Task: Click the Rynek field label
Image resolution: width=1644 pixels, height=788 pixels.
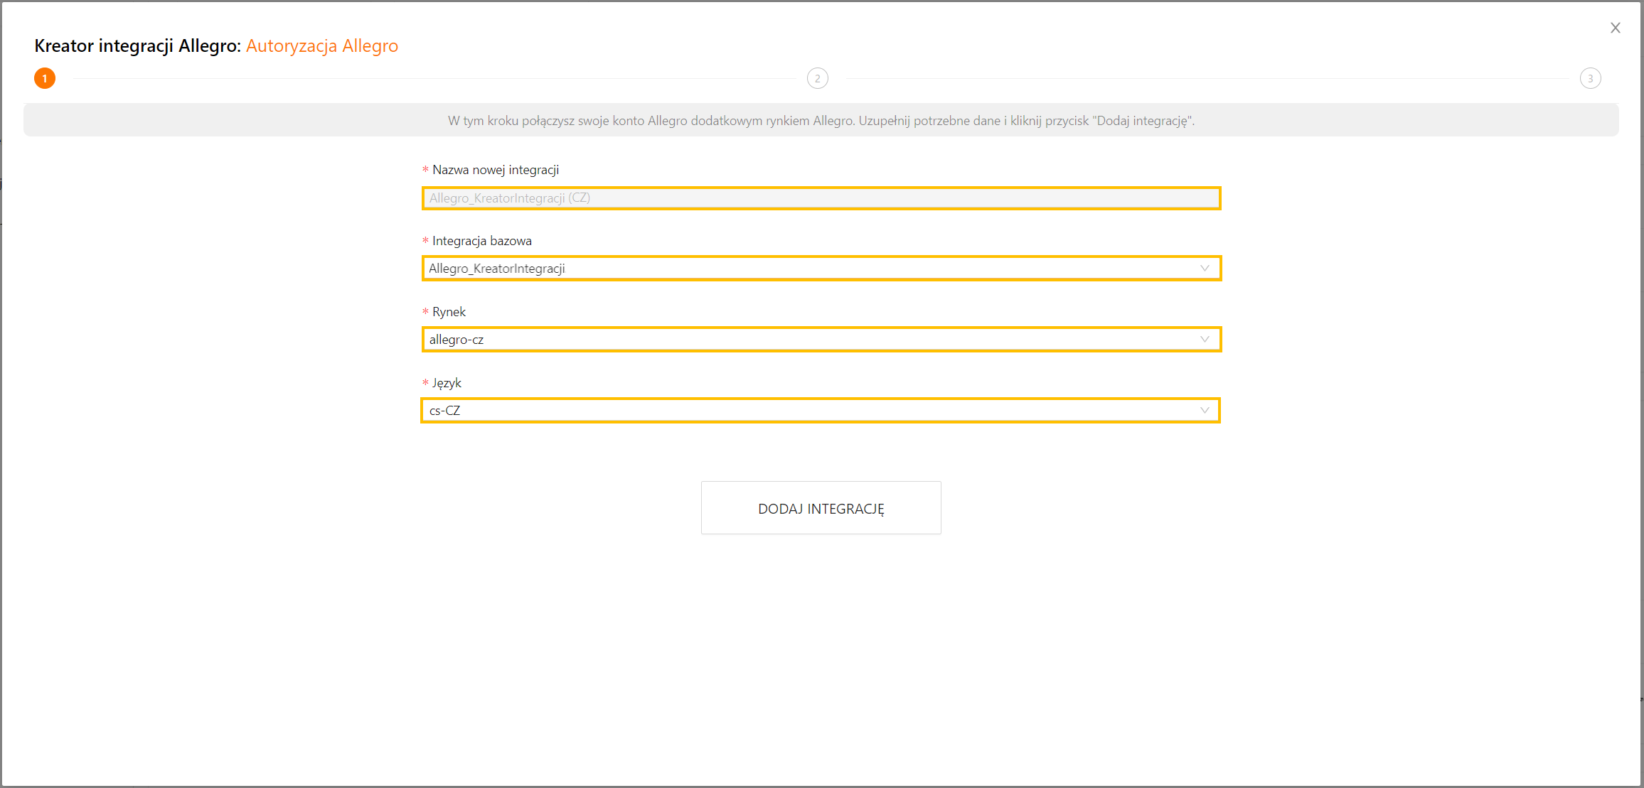Action: click(x=449, y=312)
